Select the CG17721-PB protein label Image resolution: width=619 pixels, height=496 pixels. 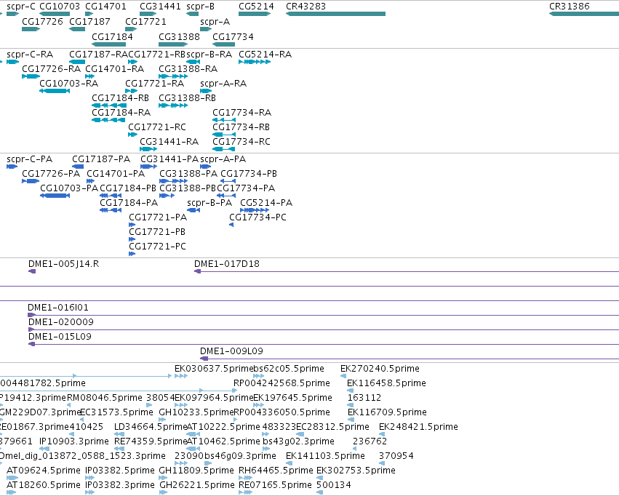tap(157, 232)
